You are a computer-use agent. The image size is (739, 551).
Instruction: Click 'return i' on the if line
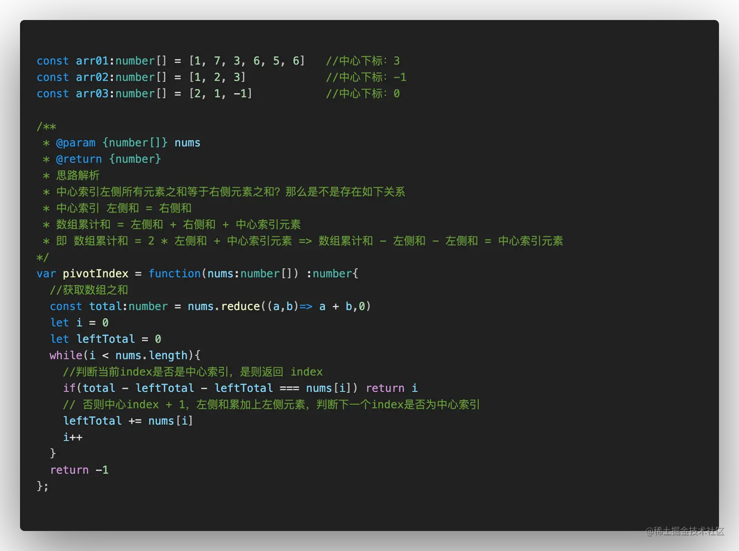point(391,388)
